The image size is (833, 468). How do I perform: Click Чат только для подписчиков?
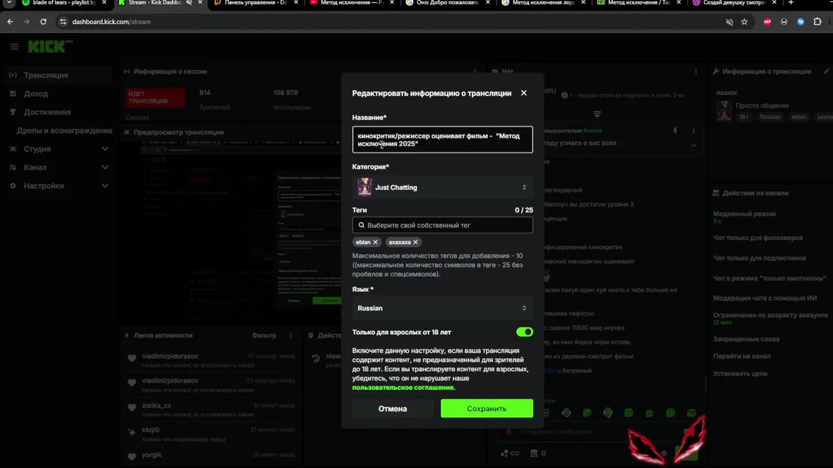tap(759, 258)
